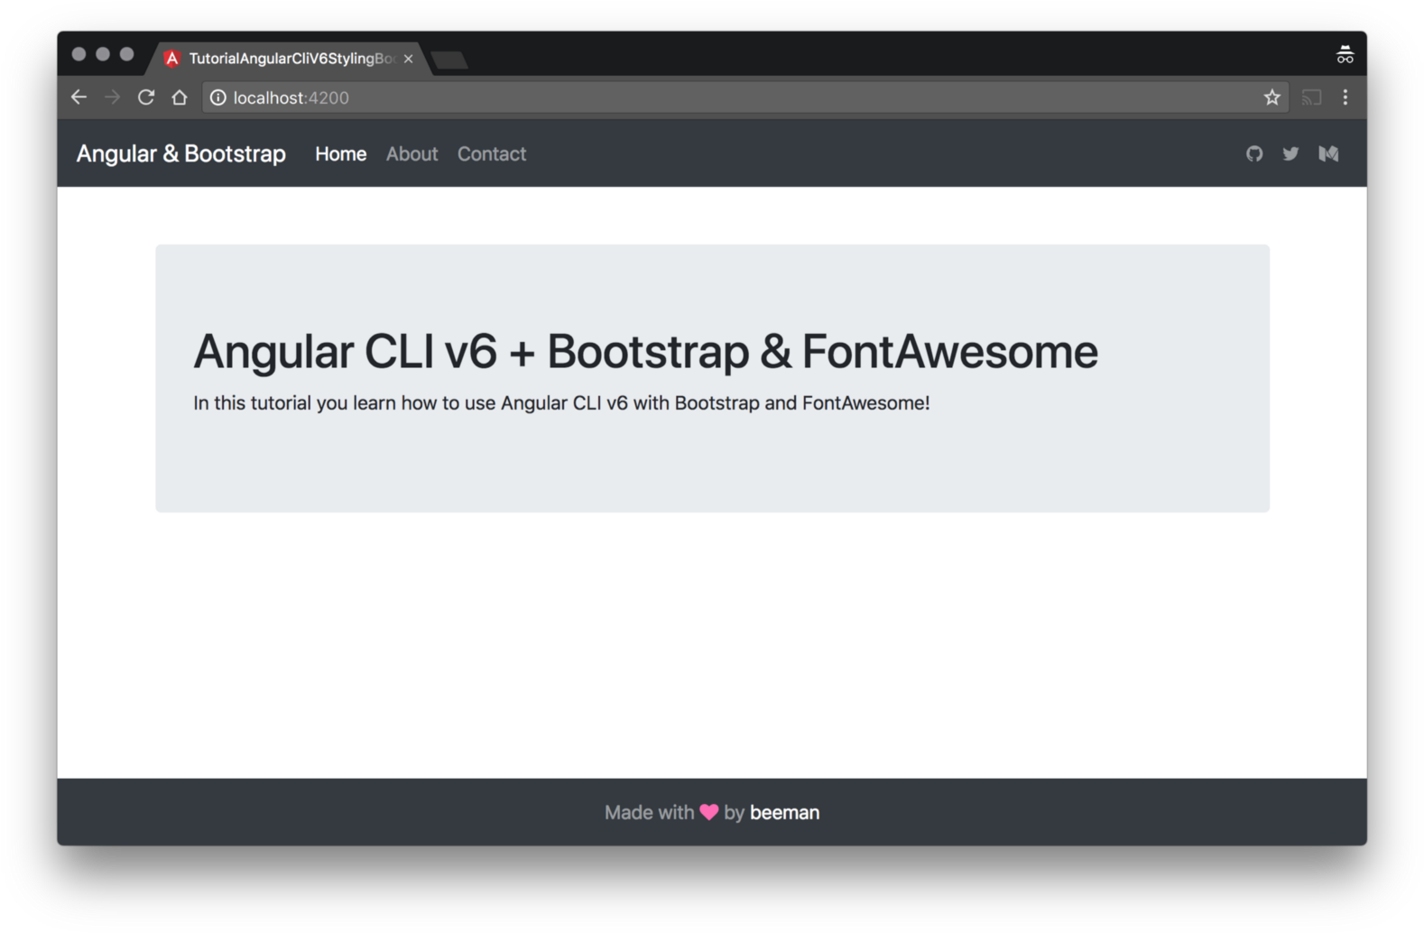Click the cast icon in the toolbar

click(1311, 97)
